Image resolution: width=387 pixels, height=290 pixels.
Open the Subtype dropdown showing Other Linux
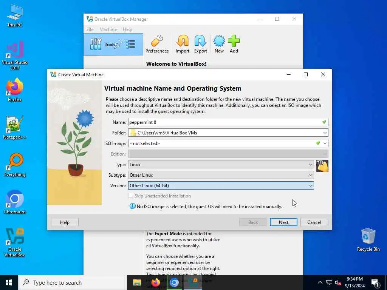click(221, 175)
